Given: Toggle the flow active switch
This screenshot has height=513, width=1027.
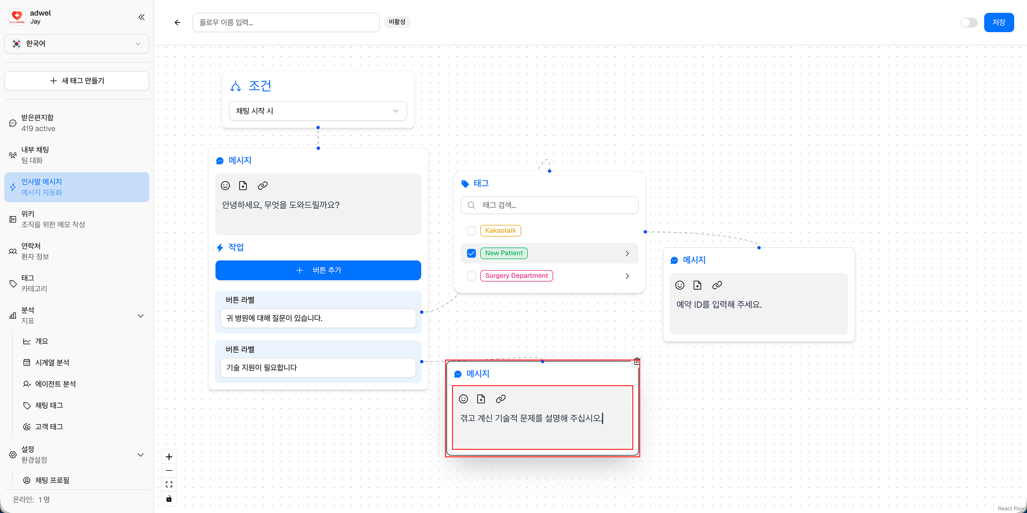Looking at the screenshot, I should tap(969, 22).
